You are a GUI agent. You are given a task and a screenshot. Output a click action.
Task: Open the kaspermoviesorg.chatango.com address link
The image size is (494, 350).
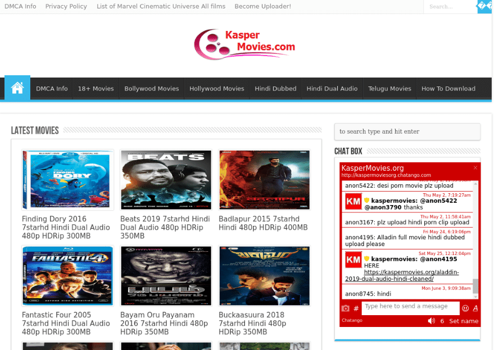[x=386, y=175]
